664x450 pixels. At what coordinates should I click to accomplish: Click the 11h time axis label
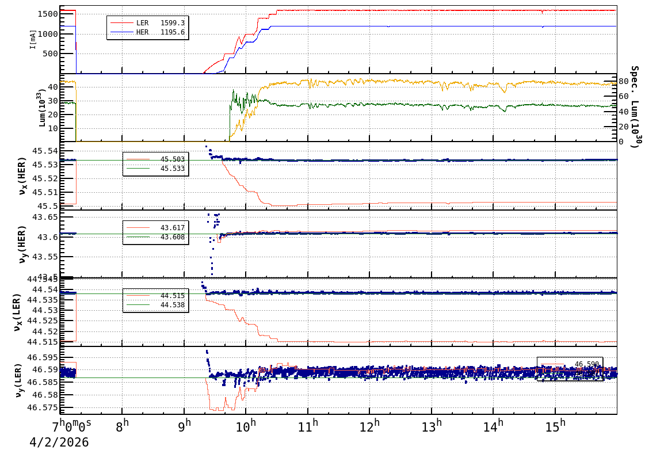(308, 425)
